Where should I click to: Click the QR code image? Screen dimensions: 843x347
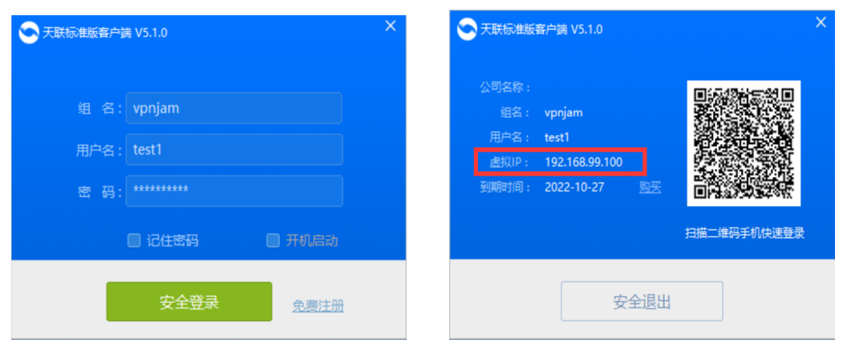coord(744,143)
